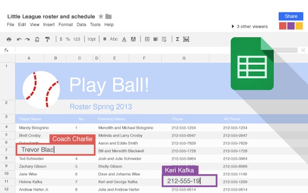Click the baseball image in header

point(41,90)
